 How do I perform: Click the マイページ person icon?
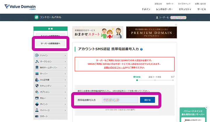tap(37, 110)
